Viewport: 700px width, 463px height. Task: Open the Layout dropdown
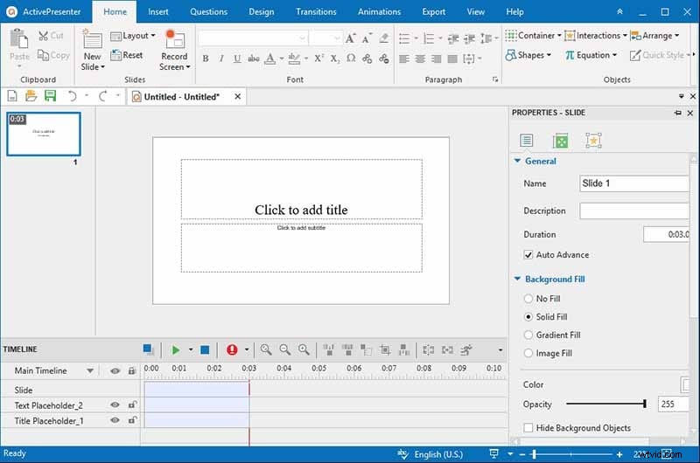[x=133, y=36]
